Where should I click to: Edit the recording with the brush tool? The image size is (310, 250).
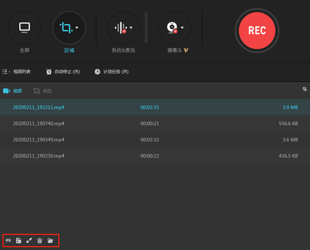pyautogui.click(x=29, y=241)
